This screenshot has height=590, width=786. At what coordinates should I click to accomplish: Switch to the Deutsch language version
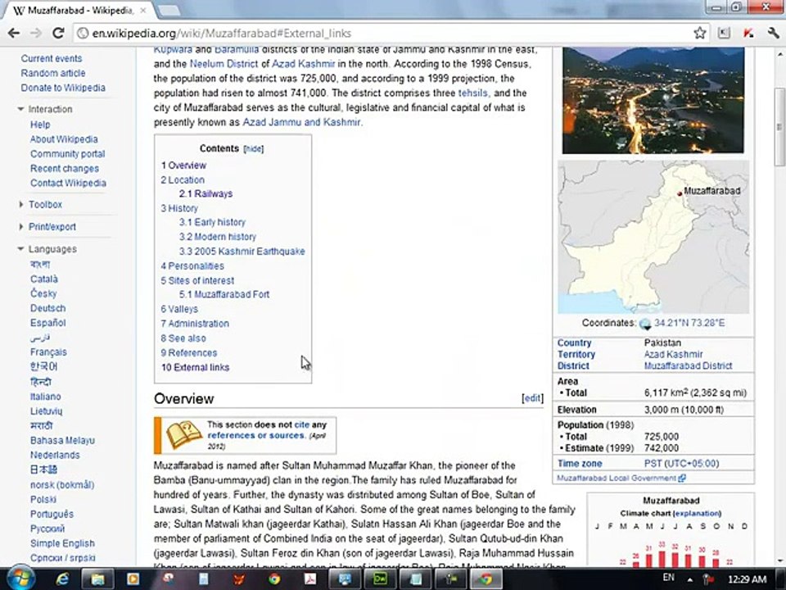(x=47, y=308)
